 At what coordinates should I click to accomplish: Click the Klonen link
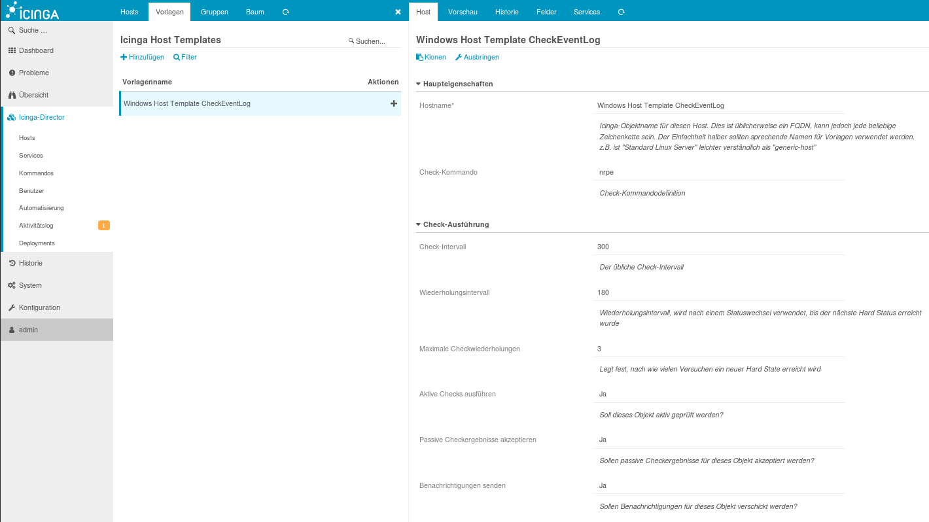click(431, 57)
